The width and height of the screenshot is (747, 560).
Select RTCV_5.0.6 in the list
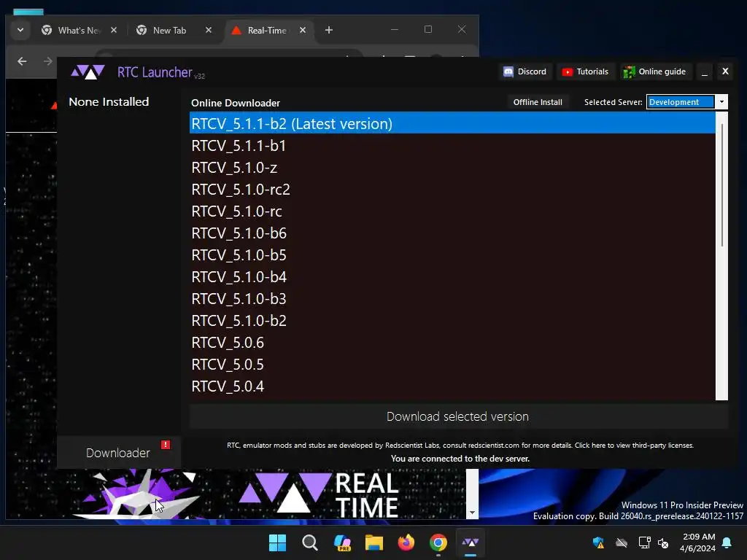tap(452, 343)
